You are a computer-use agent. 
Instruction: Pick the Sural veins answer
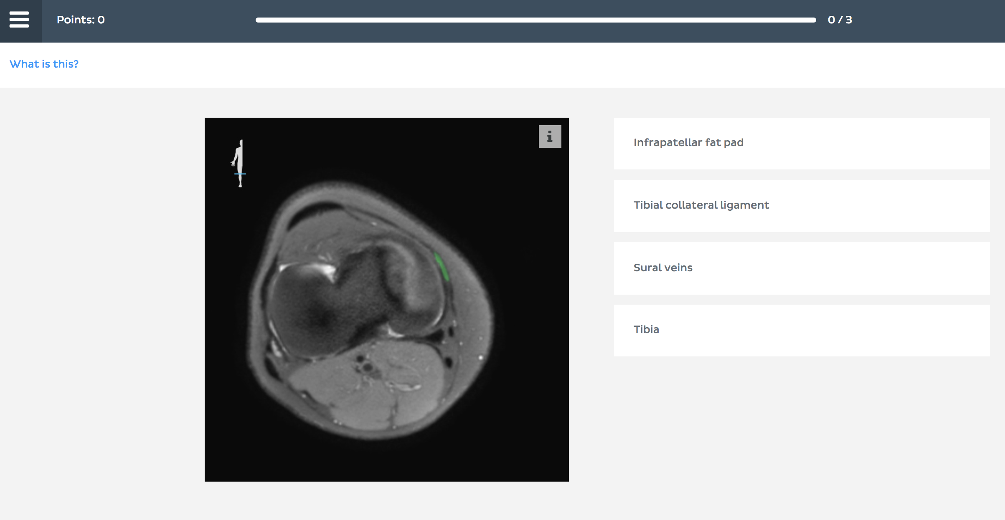[x=802, y=268]
